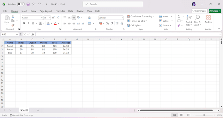Screen dimensions: 223x118
Task: Click Delete cells button
Action: (x=164, y=21)
